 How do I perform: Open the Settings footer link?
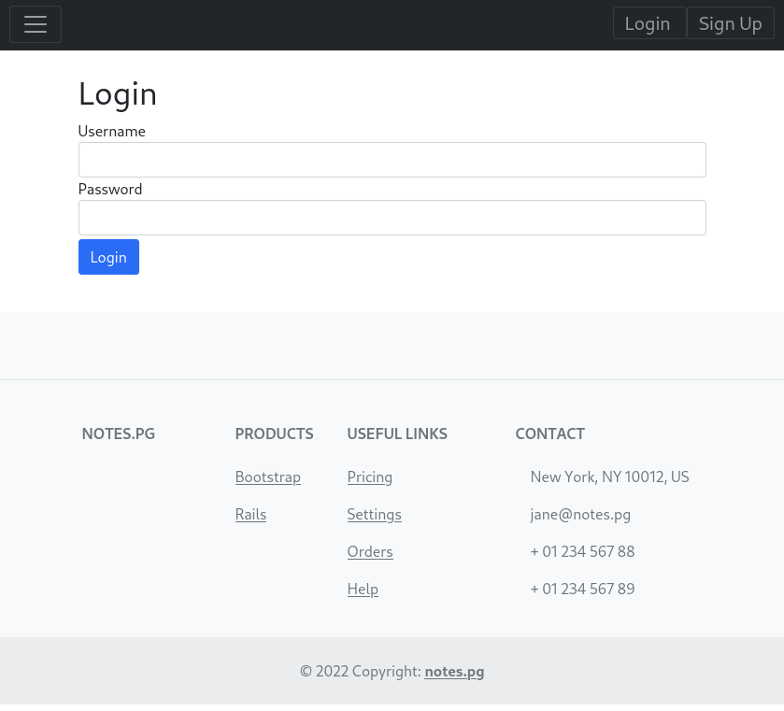374,514
